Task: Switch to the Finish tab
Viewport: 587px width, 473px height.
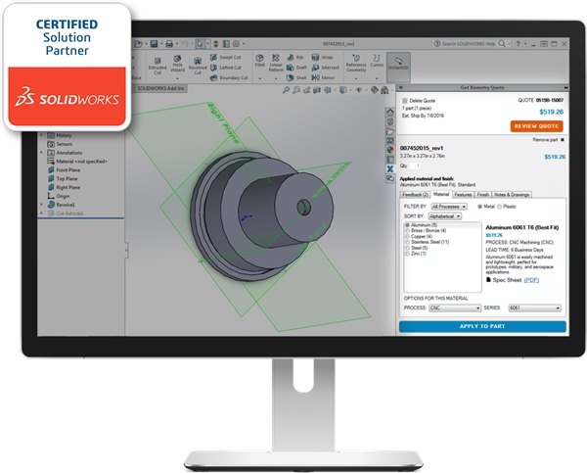Action: (x=484, y=196)
